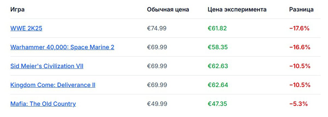Click Warhammer regular price €69.99
The image size is (328, 117).
157,47
